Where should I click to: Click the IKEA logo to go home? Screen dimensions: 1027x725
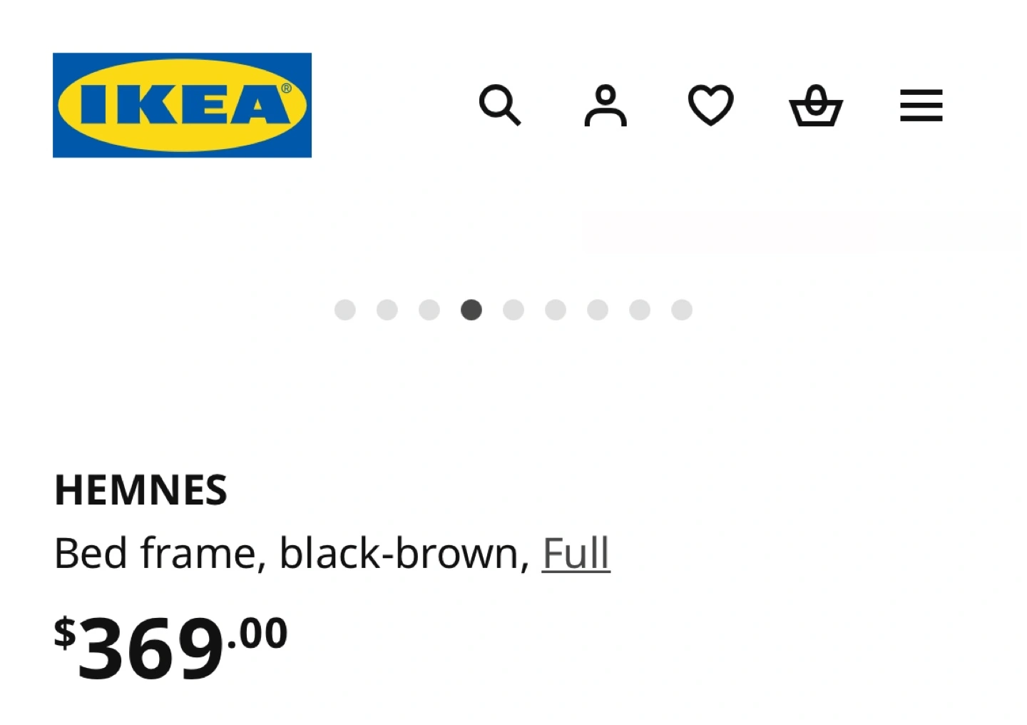coord(182,105)
